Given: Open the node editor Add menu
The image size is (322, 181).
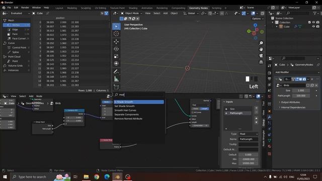Looking at the screenshot, I should click(31, 96).
